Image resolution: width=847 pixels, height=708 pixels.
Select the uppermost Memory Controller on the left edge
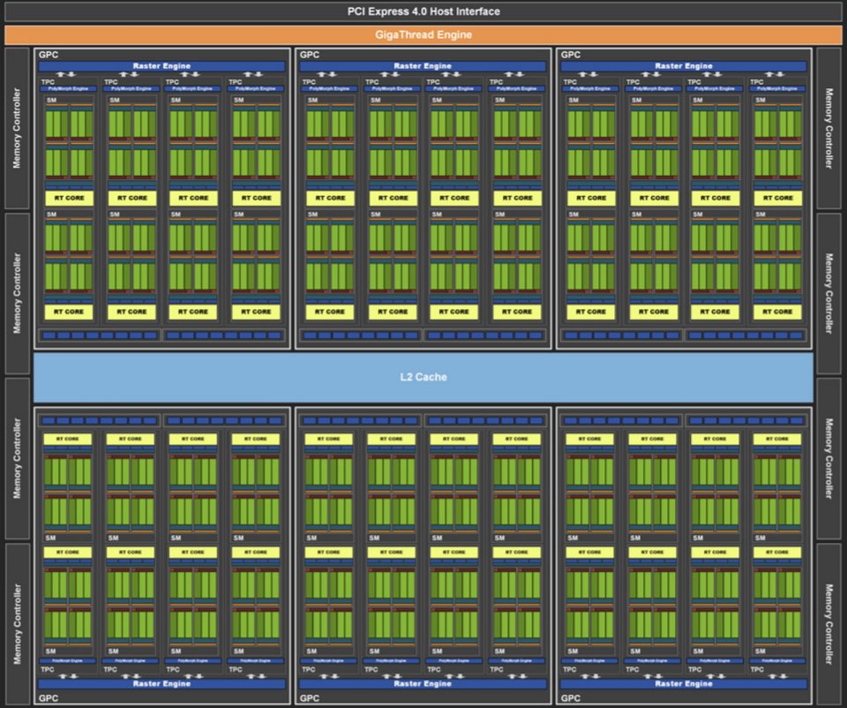click(x=17, y=128)
